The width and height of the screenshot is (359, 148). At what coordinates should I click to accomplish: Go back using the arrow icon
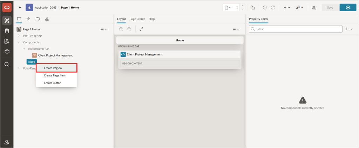click(20, 8)
